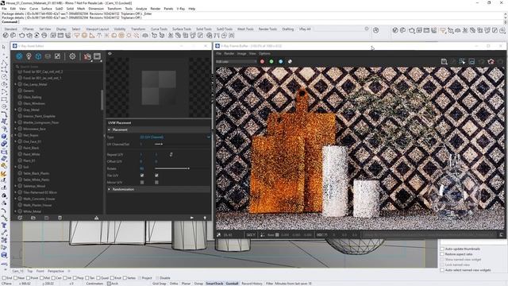This screenshot has height=286, width=508.
Task: Click the delete asset trash icon
Action: (x=60, y=218)
